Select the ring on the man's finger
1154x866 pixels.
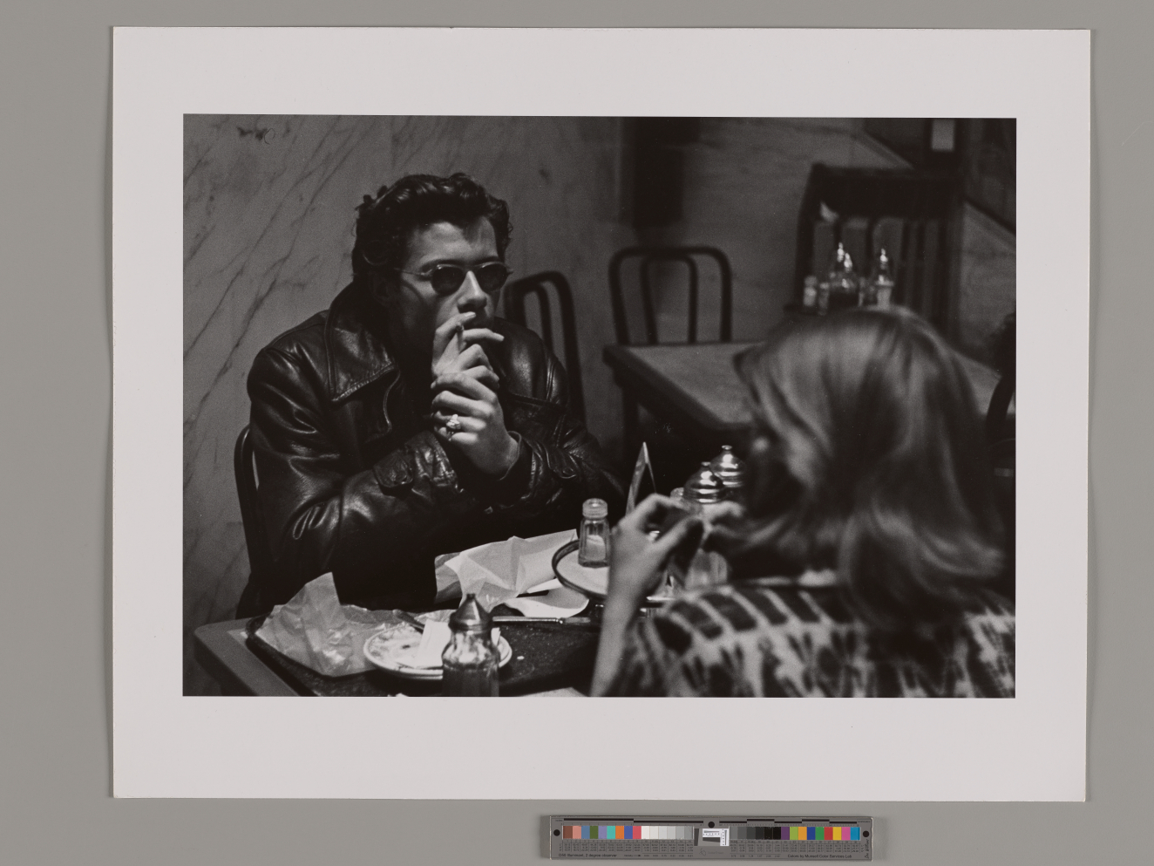coord(453,424)
